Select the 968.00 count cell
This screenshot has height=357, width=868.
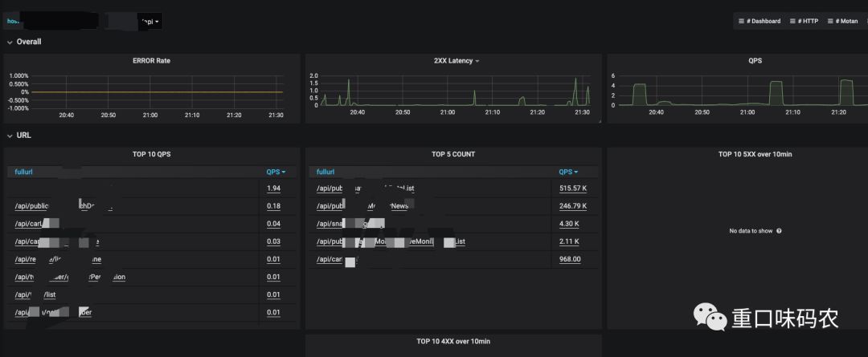[x=570, y=259]
